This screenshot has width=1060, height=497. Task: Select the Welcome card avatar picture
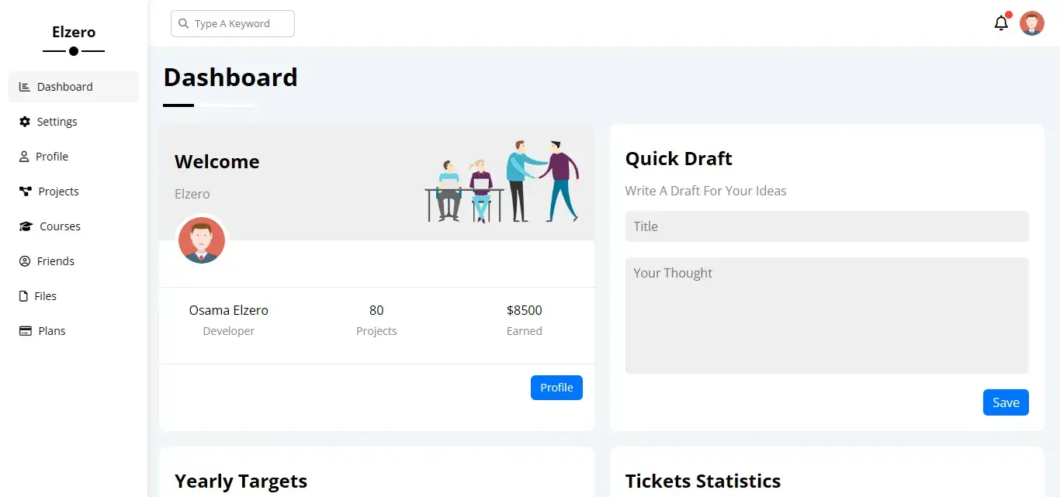coord(202,240)
